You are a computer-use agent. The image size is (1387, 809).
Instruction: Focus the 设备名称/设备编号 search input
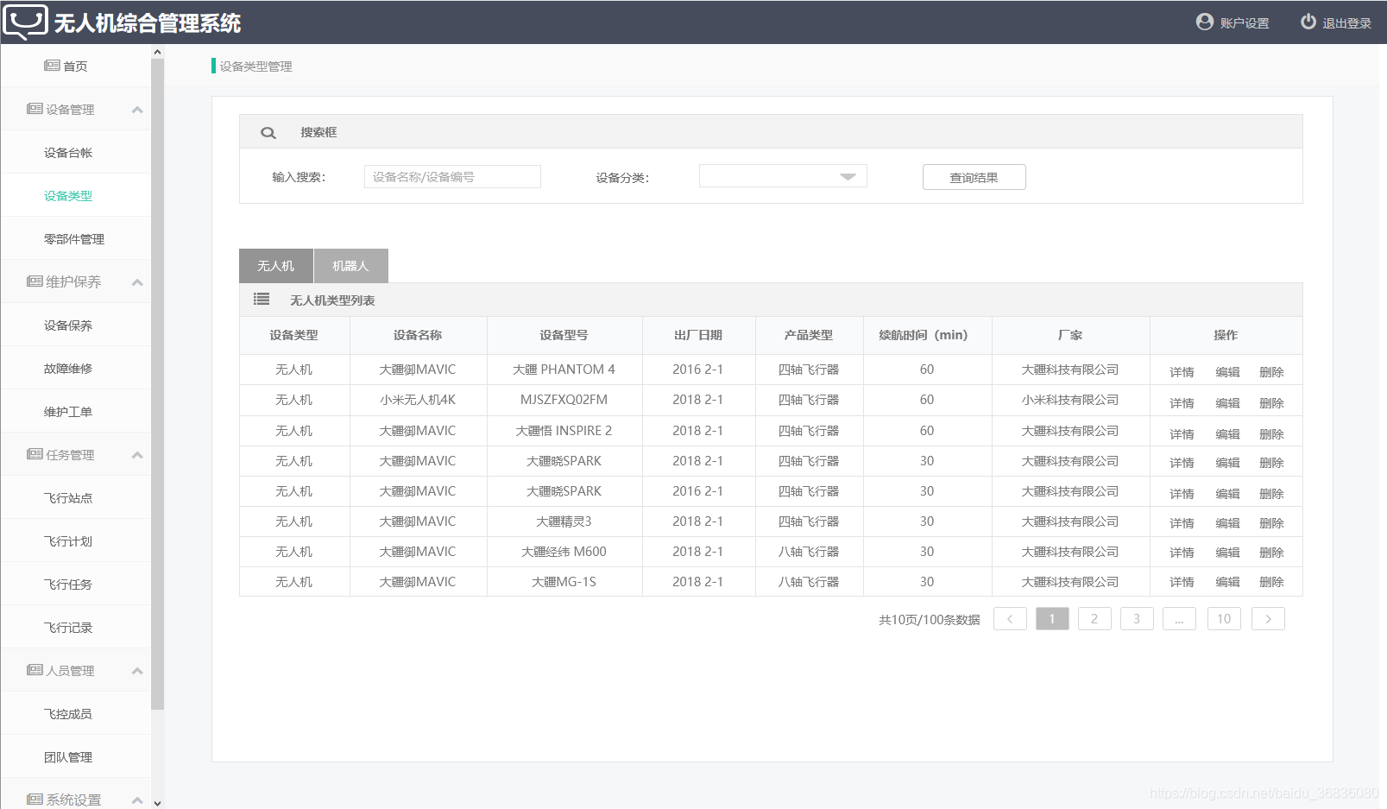(x=452, y=176)
